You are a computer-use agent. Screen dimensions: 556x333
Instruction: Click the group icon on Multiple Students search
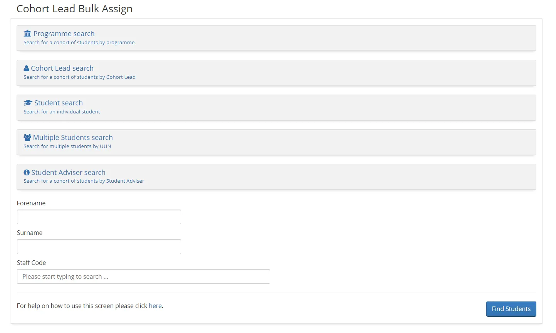[x=27, y=137]
